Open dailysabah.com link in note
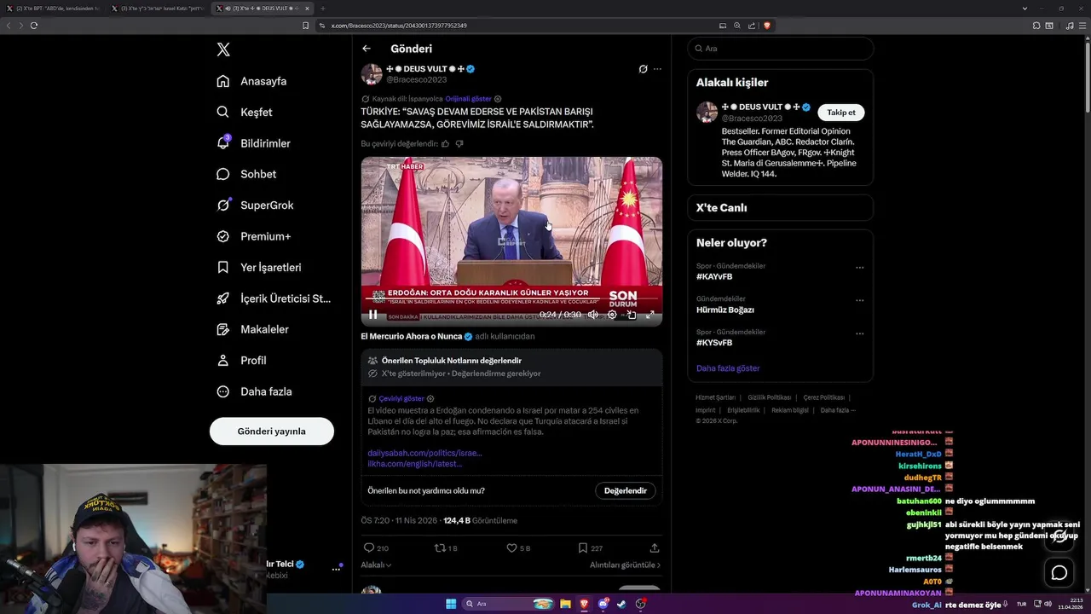The image size is (1091, 614). (424, 453)
